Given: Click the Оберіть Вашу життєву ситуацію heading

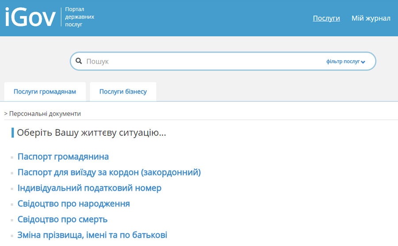Looking at the screenshot, I should point(91,132).
